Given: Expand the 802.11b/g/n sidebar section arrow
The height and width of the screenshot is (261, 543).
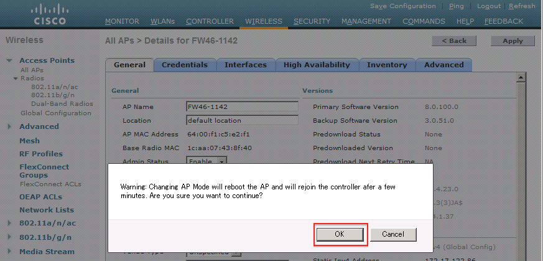Looking at the screenshot, I should 9,237.
